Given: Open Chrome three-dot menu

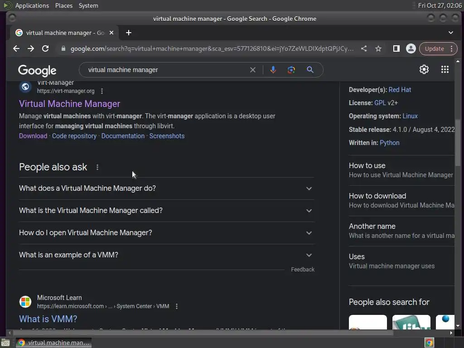Looking at the screenshot, I should coord(452,48).
